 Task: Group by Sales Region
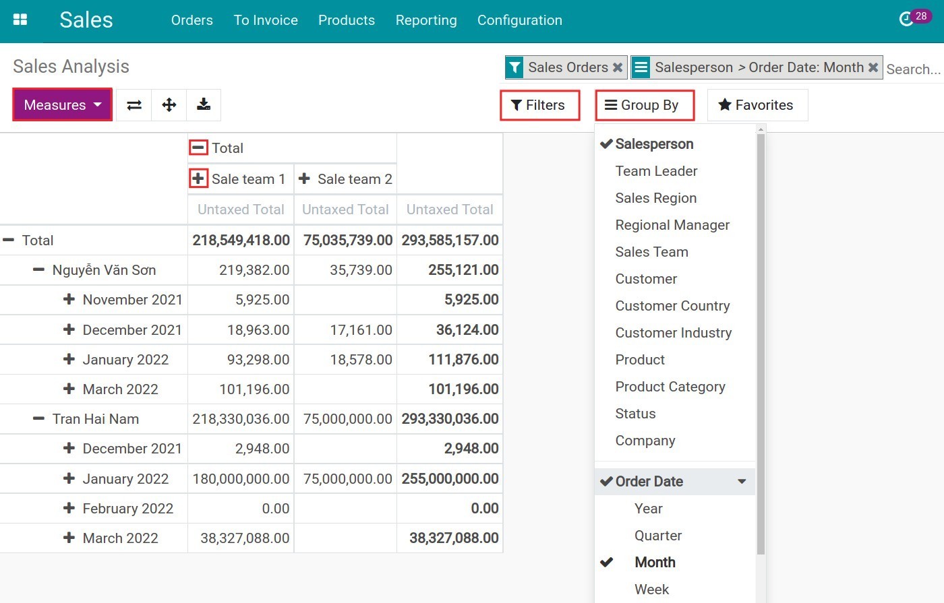click(x=675, y=198)
